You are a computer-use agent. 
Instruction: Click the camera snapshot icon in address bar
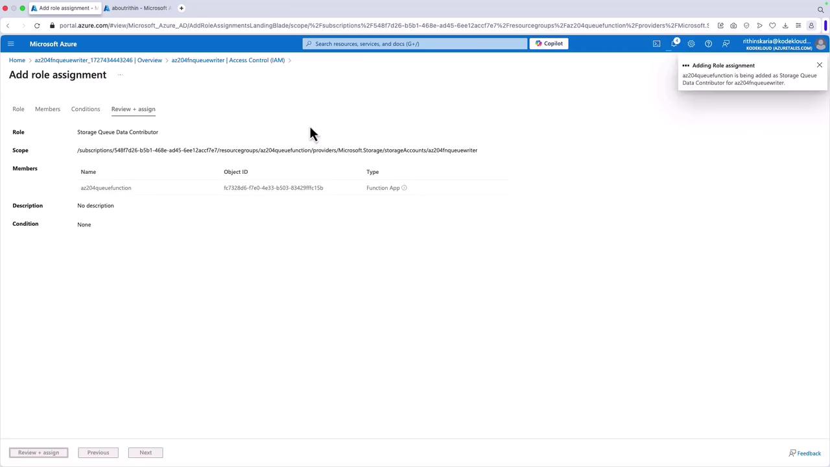tap(733, 25)
